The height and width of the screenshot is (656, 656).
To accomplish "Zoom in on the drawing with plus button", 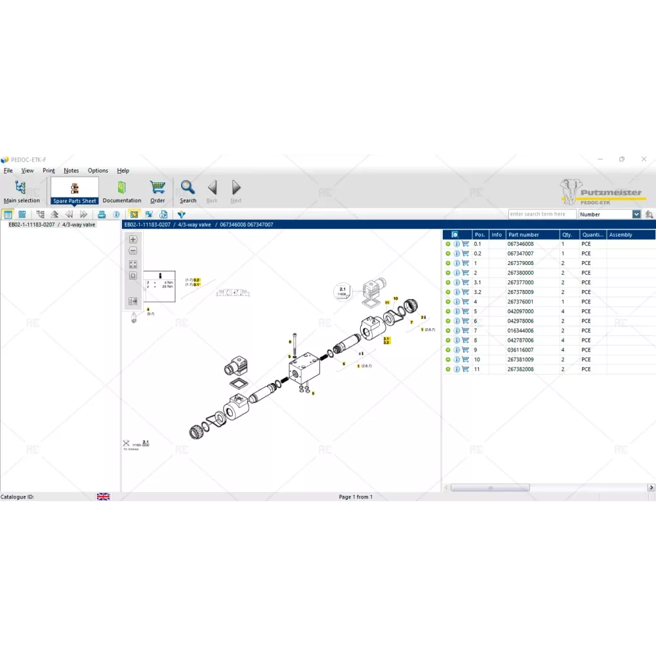I will pos(133,239).
